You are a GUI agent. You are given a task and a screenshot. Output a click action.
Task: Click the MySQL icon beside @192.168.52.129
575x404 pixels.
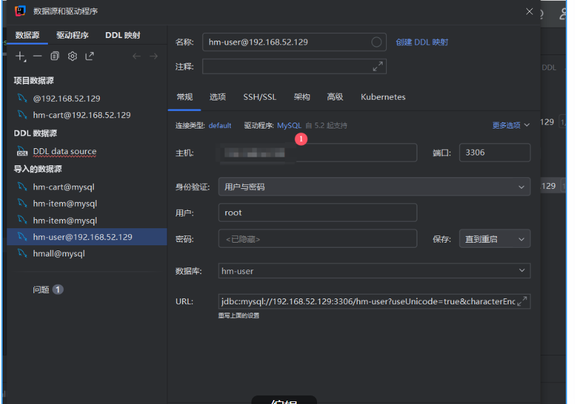pyautogui.click(x=22, y=98)
